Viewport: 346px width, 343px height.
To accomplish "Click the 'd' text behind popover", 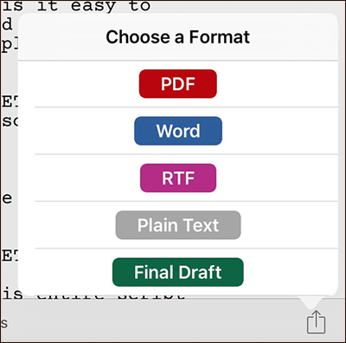I will pos(8,24).
